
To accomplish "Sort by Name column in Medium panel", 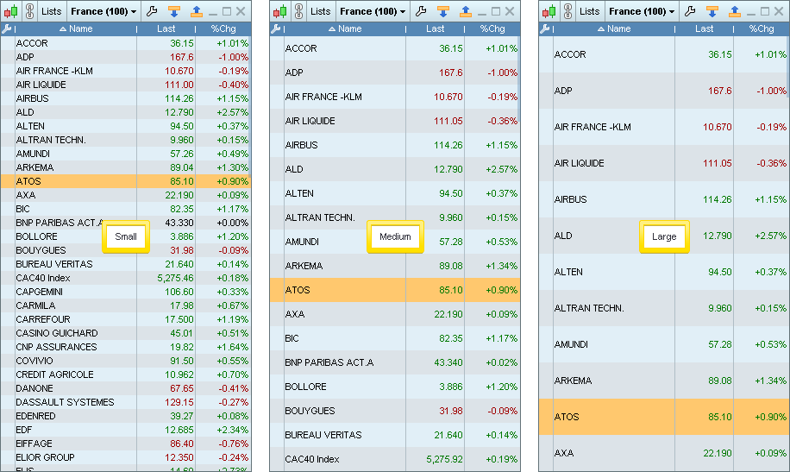I will point(345,28).
